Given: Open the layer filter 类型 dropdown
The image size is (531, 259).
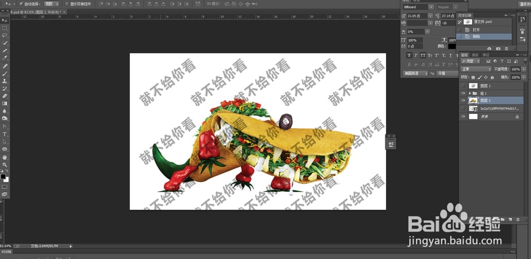Looking at the screenshot, I should [470, 61].
